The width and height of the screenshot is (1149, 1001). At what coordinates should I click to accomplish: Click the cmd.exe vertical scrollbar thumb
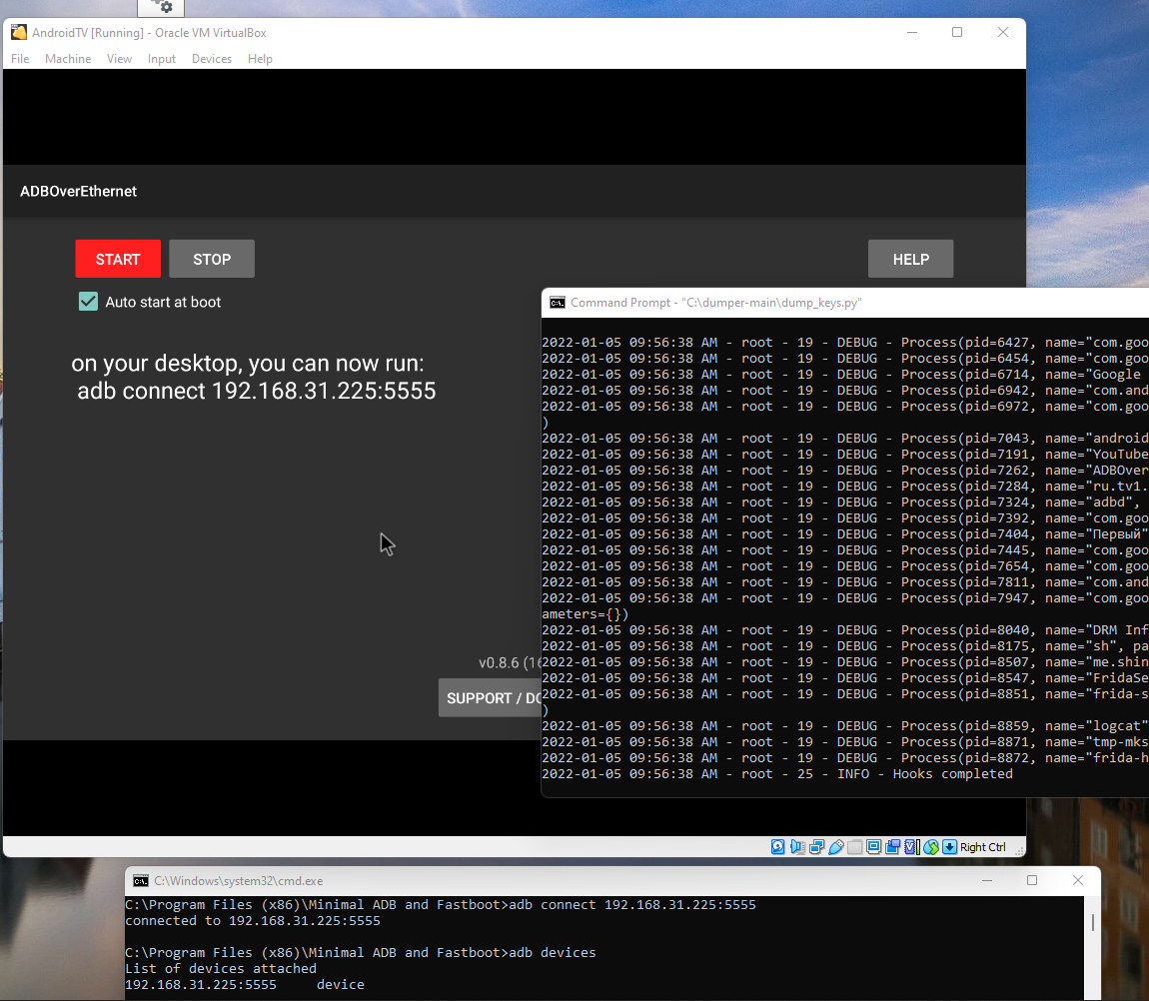(x=1092, y=922)
